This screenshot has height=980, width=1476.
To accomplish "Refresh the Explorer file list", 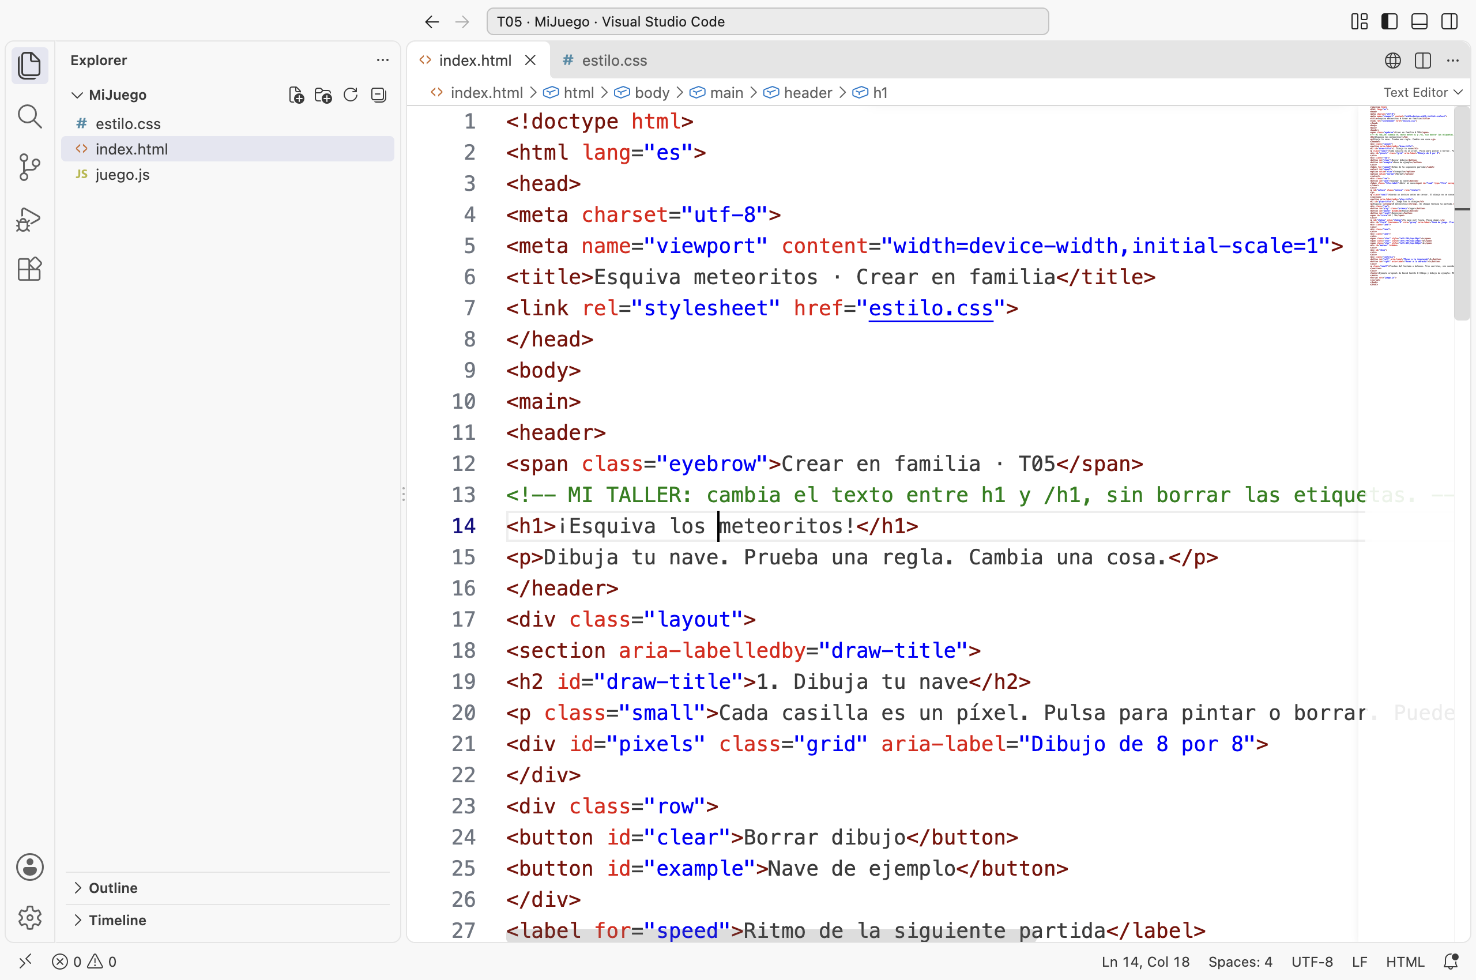I will point(351,95).
